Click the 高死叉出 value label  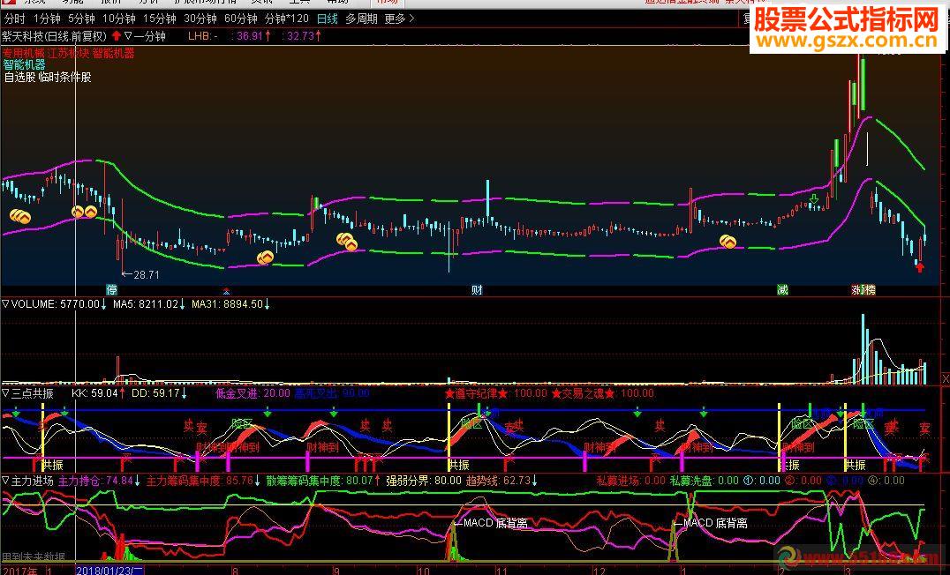pyautogui.click(x=332, y=393)
